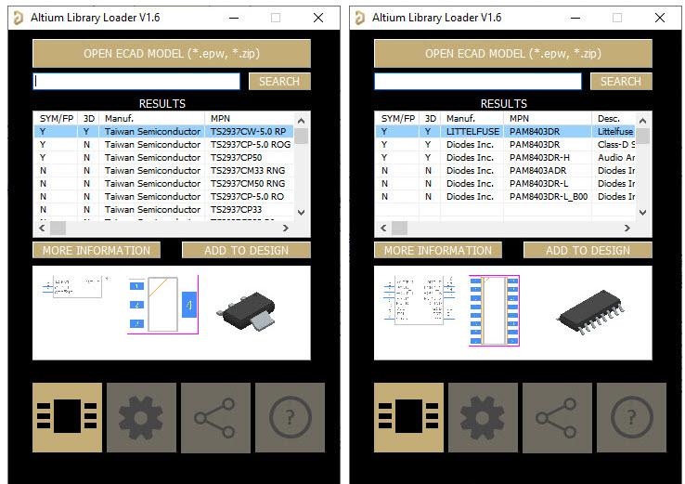Image resolution: width=685 pixels, height=484 pixels.
Task: Close the right Altium Library Loader window
Action: (x=660, y=18)
